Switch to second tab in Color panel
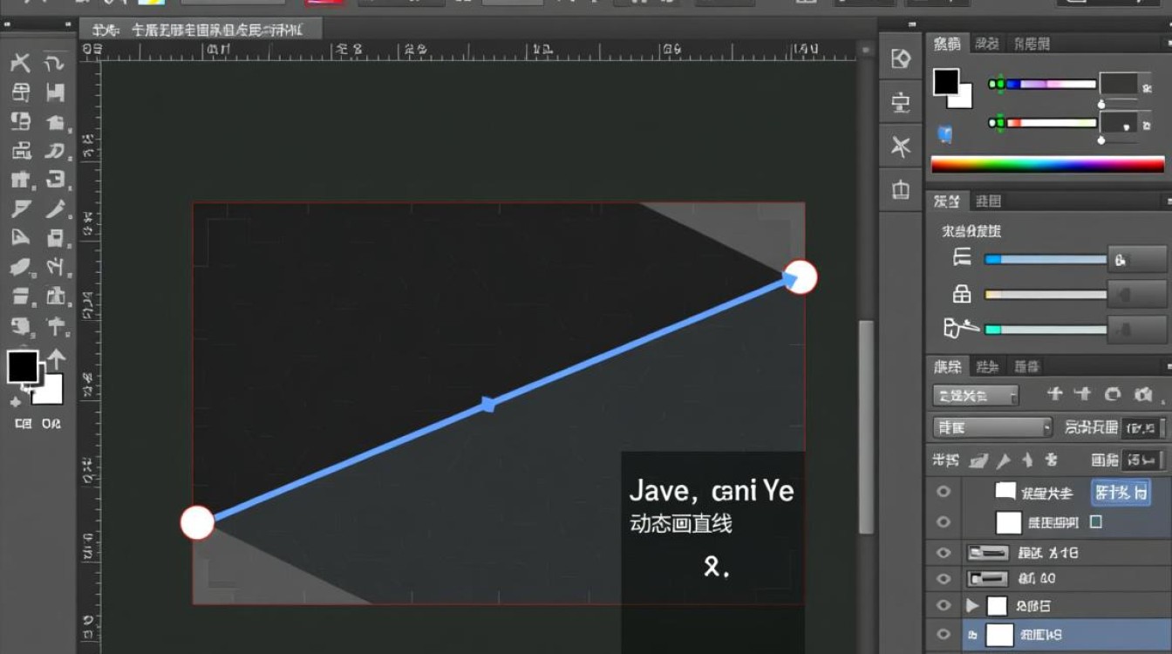1172x654 pixels. pyautogui.click(x=986, y=44)
